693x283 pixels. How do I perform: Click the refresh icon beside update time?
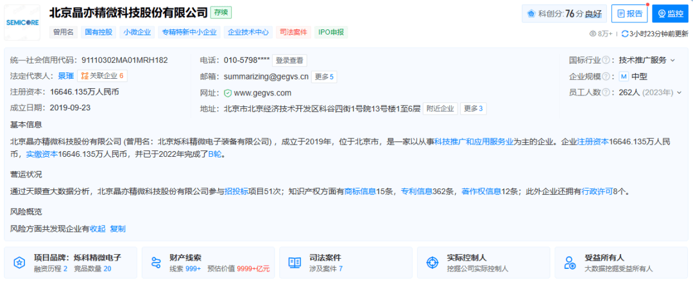[x=624, y=33]
